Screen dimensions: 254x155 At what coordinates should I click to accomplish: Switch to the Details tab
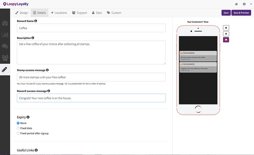39,13
